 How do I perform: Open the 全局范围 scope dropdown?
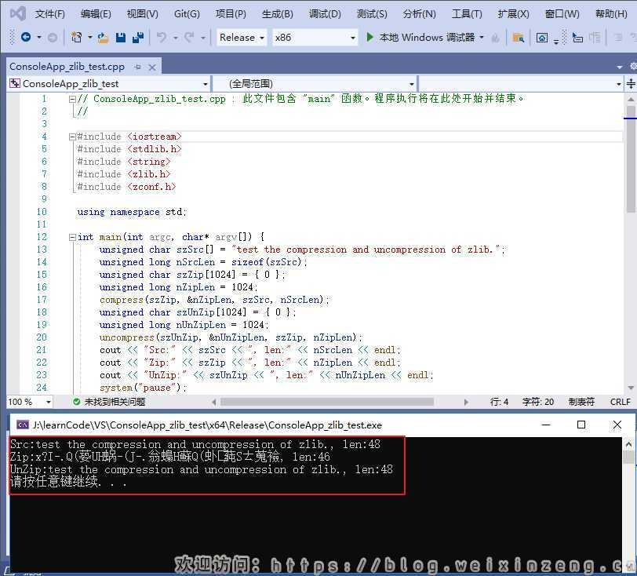pyautogui.click(x=315, y=84)
